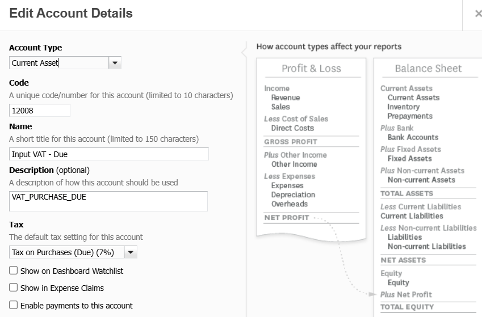Click the Description box with VAT_PURCHASE_DUE

108,201
